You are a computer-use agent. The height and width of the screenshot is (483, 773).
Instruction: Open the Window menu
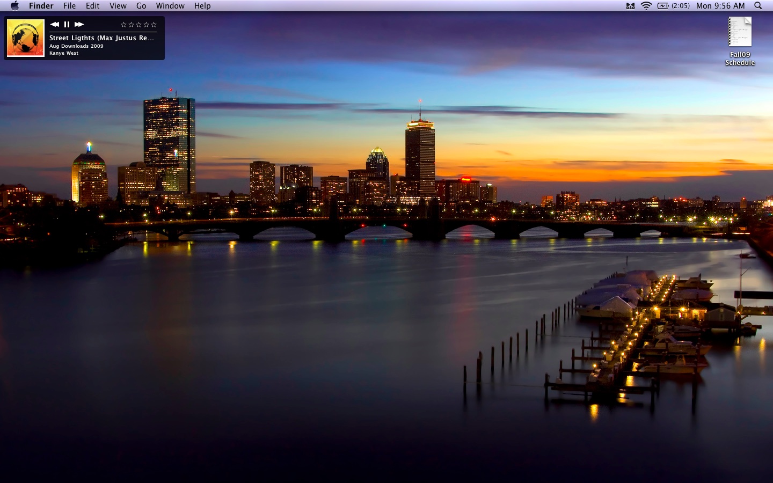(170, 5)
